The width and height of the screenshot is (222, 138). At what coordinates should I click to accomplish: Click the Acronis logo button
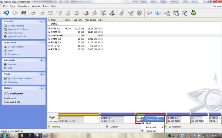pyautogui.click(x=217, y=6)
